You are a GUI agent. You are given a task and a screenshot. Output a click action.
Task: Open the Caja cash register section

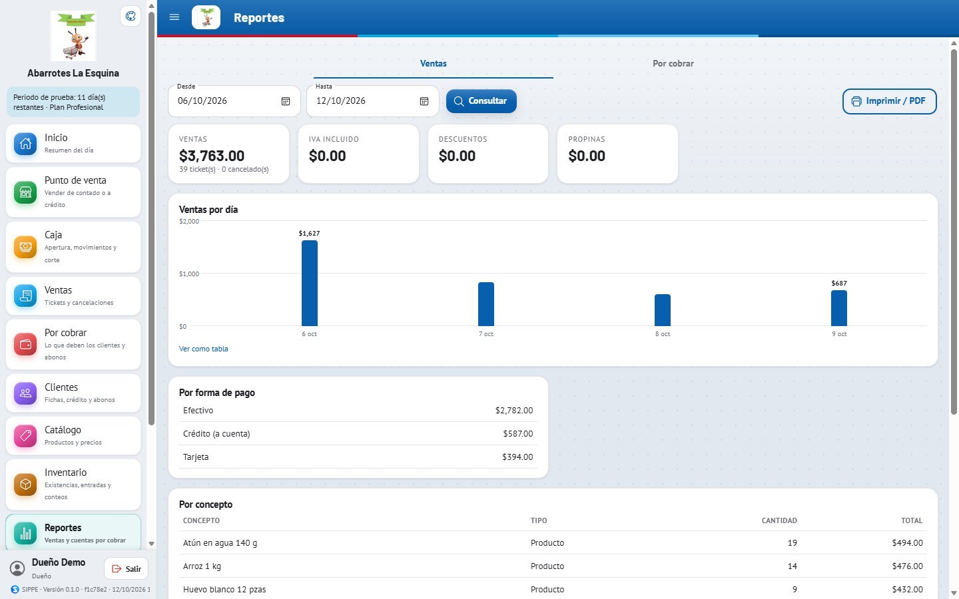pos(73,247)
